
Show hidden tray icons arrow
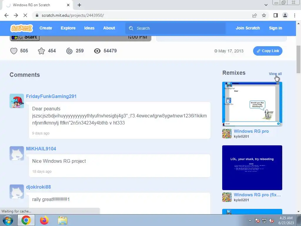click(x=250, y=221)
